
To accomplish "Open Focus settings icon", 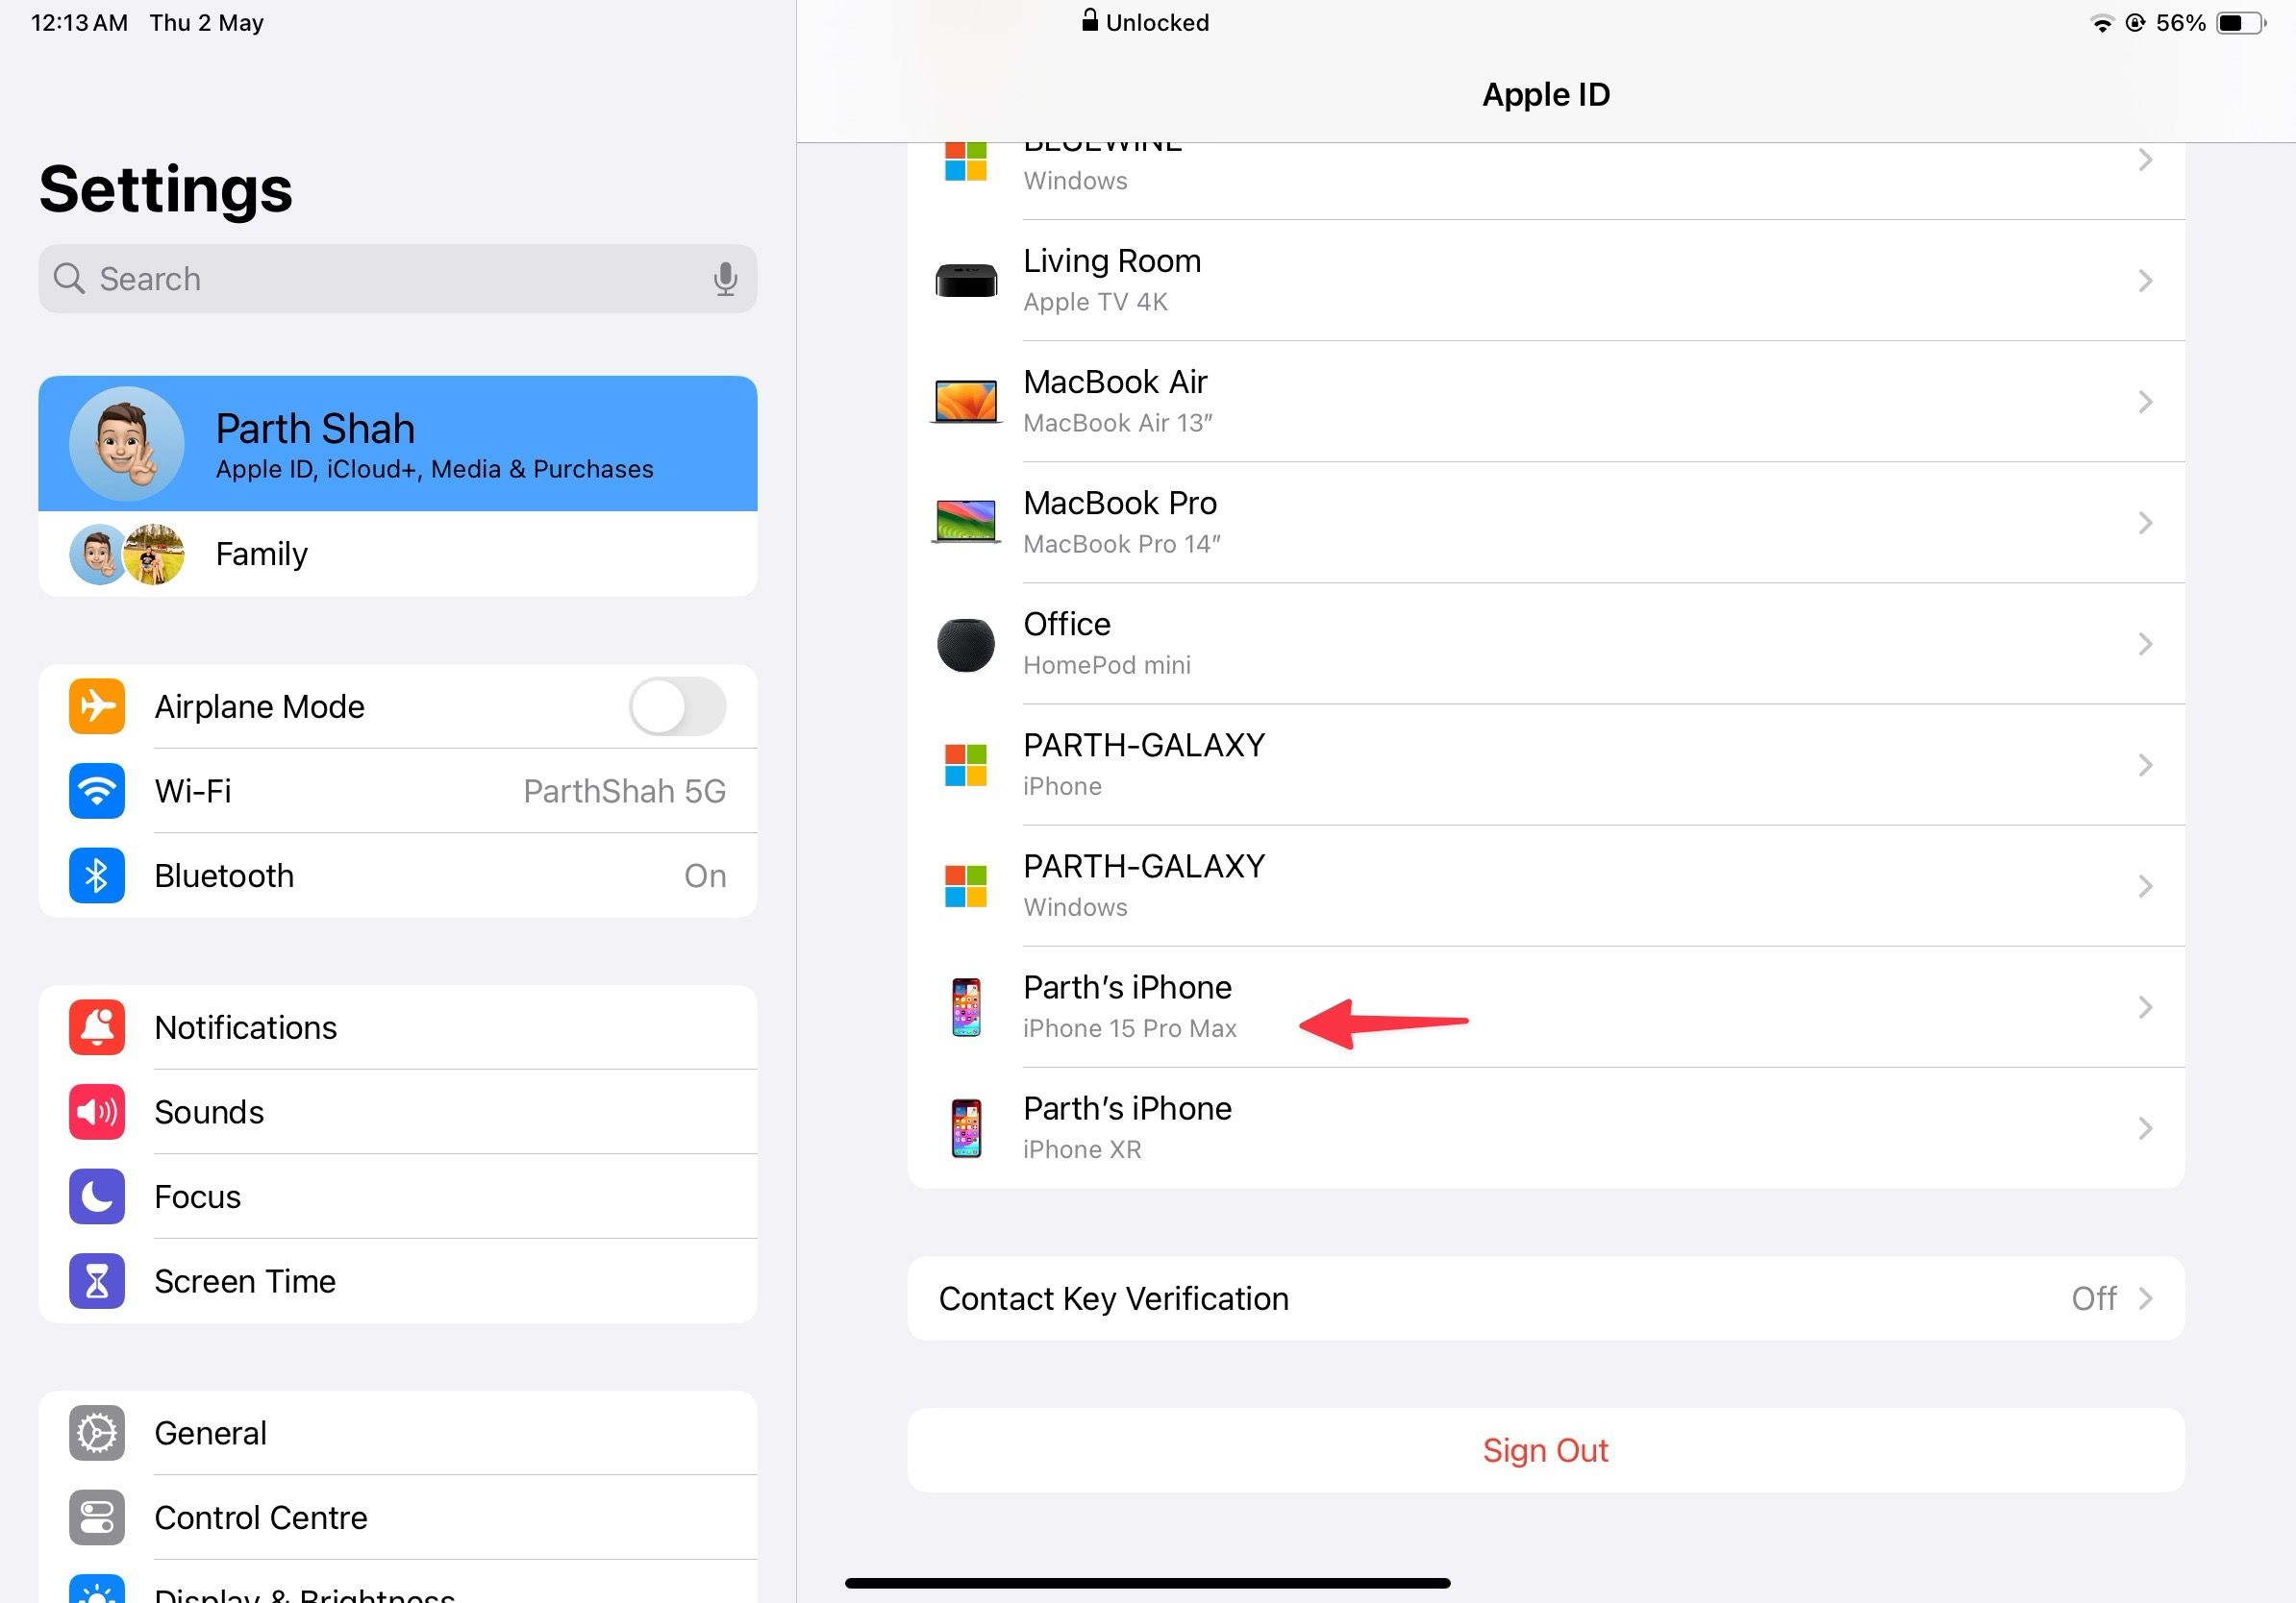I will (96, 1196).
